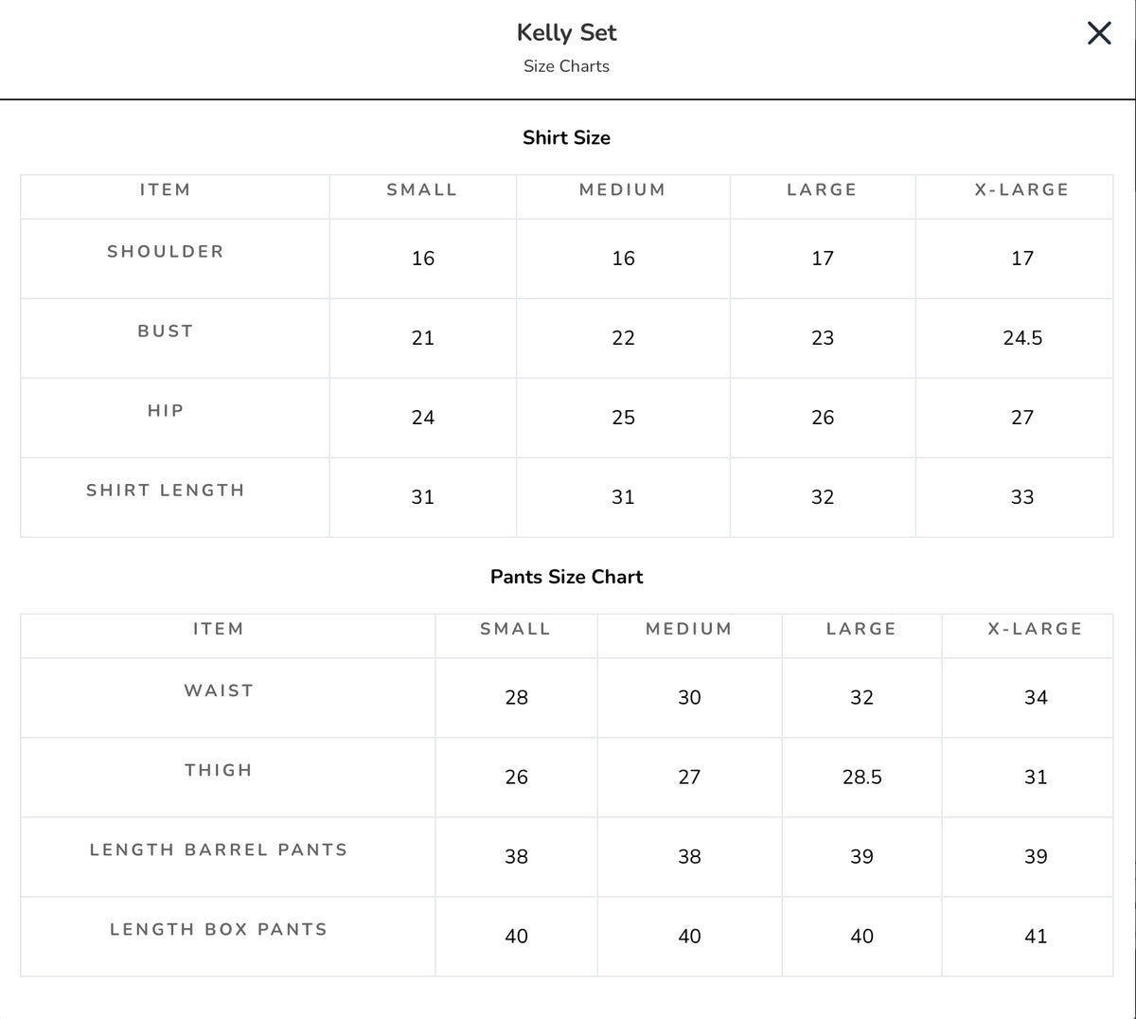The width and height of the screenshot is (1136, 1019).
Task: Click the Kelly Set title text
Action: click(566, 33)
